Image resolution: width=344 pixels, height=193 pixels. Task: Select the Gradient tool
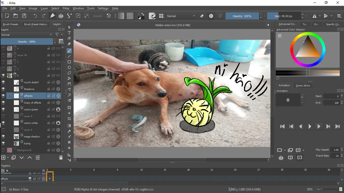69,126
